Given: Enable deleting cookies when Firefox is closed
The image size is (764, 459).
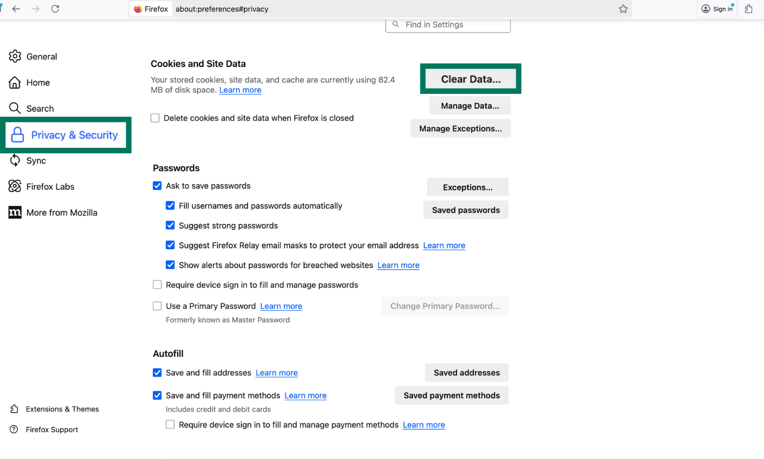Looking at the screenshot, I should coord(155,118).
